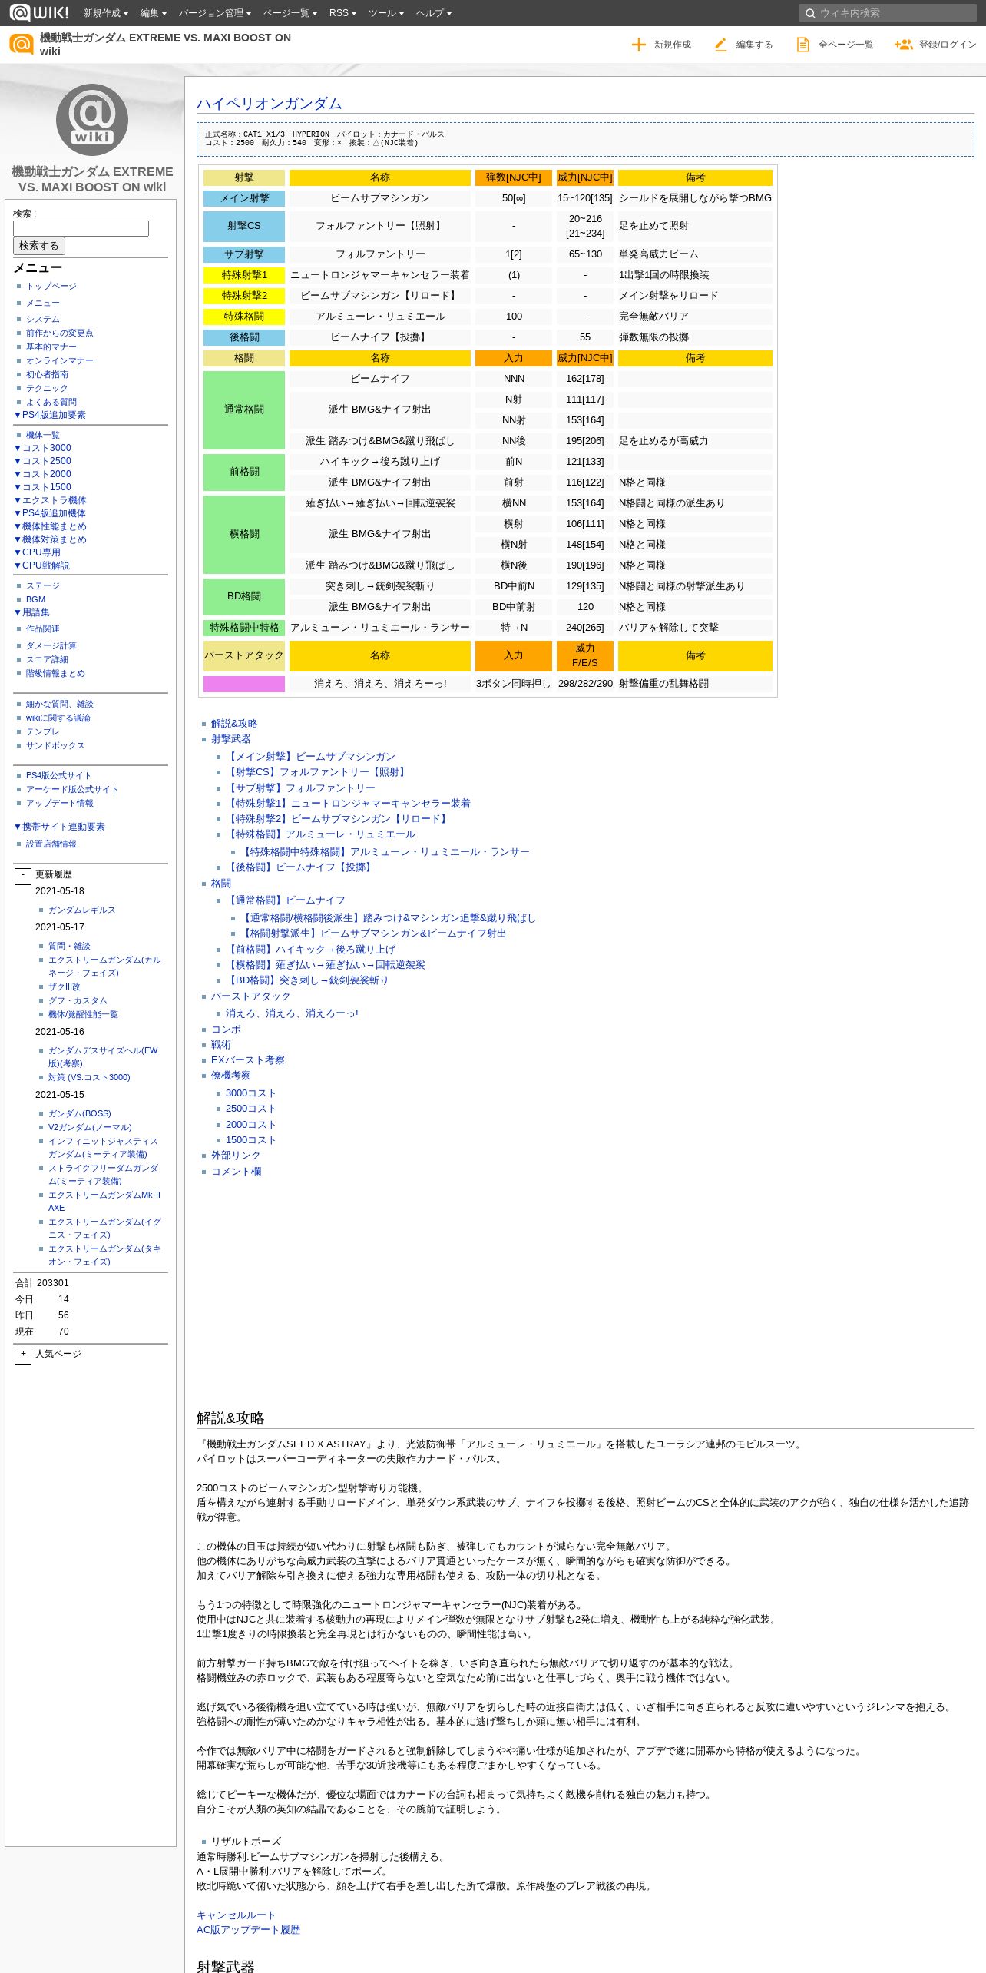
Task: Jump to バーストアタック in contents
Action: 251,996
